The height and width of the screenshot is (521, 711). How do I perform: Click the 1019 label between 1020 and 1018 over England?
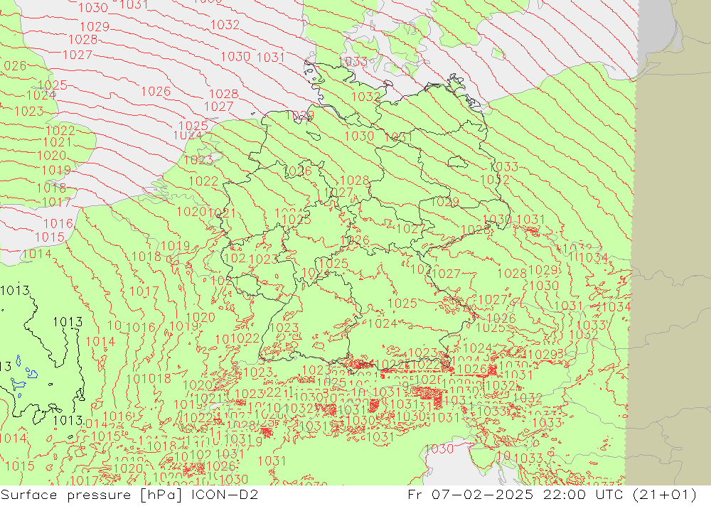click(x=56, y=171)
